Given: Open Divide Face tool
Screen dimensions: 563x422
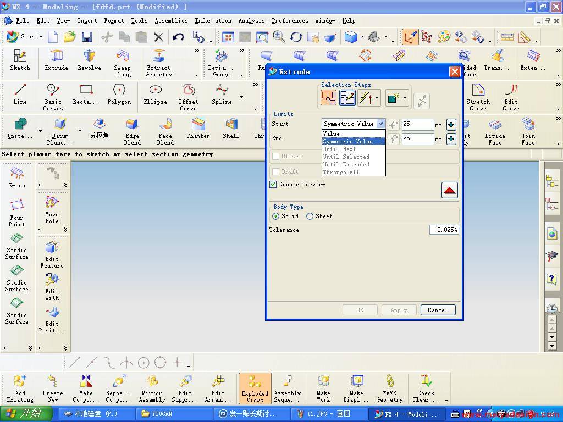Looking at the screenshot, I should (x=495, y=132).
